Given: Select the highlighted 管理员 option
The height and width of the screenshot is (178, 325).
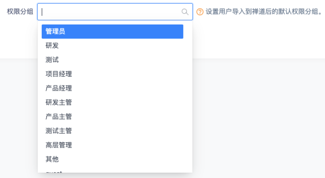Looking at the screenshot, I should point(55,31).
